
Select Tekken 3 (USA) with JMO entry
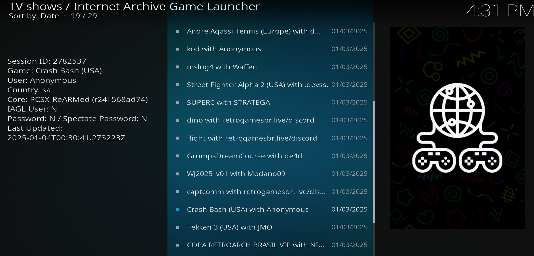pyautogui.click(x=270, y=227)
